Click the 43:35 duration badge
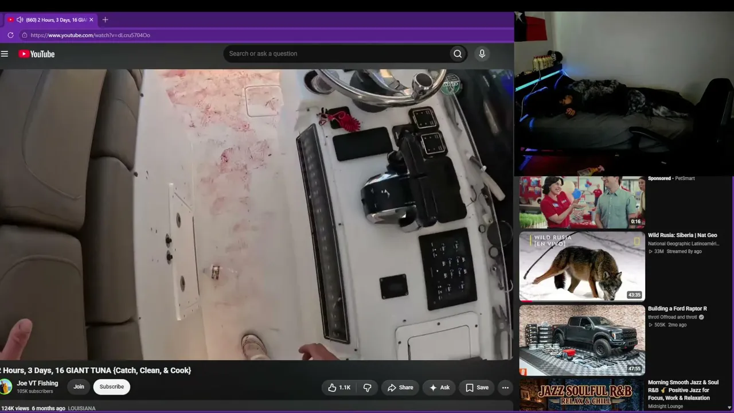 [x=634, y=295]
